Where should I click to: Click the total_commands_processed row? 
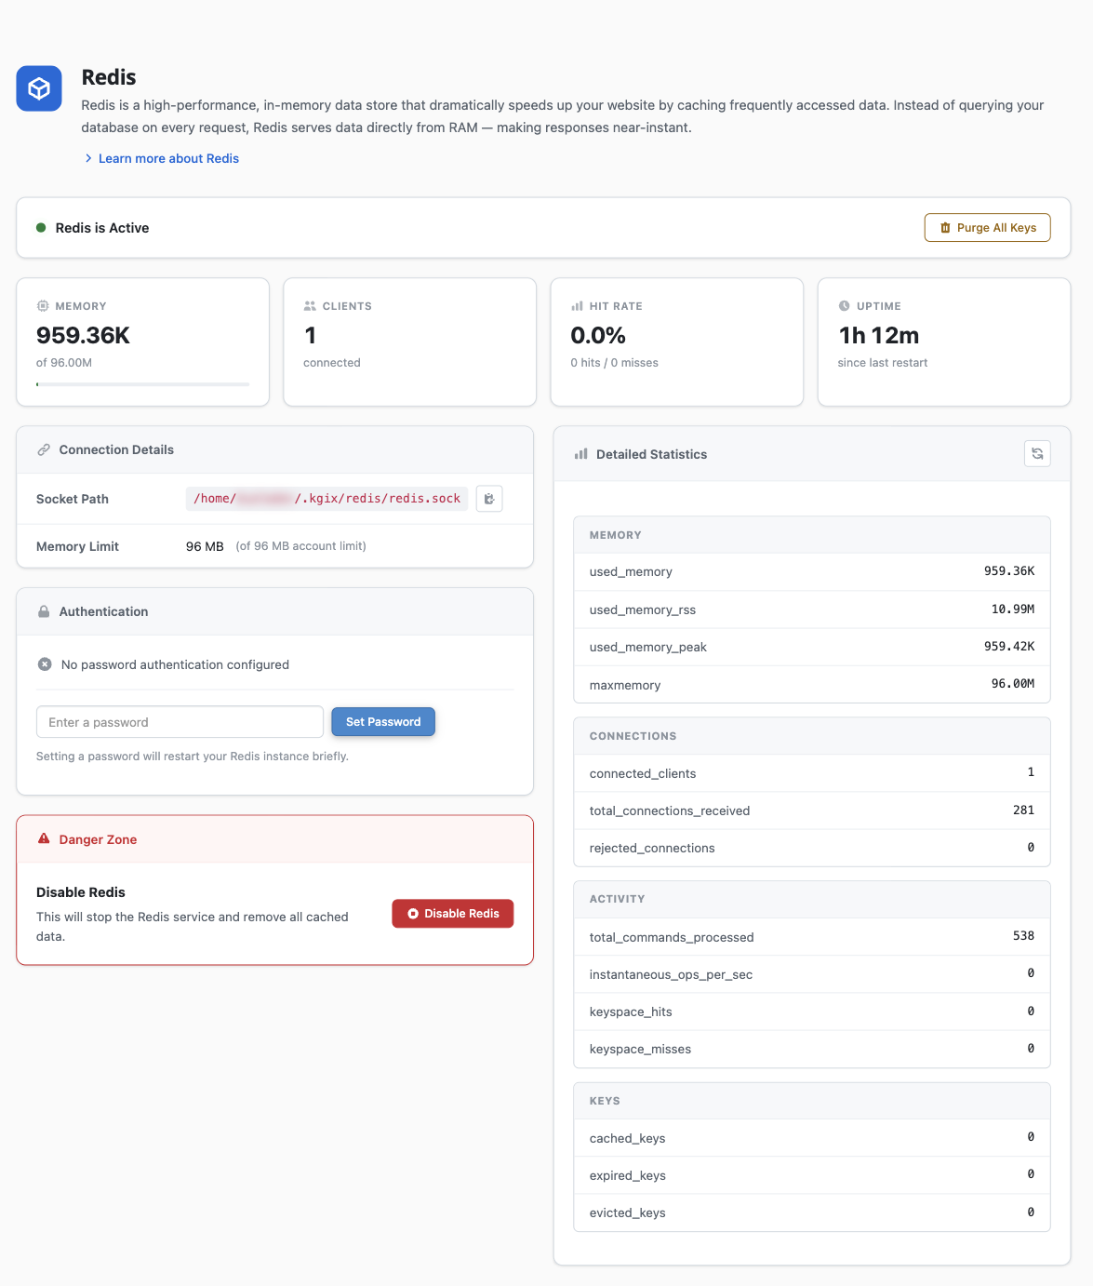812,937
